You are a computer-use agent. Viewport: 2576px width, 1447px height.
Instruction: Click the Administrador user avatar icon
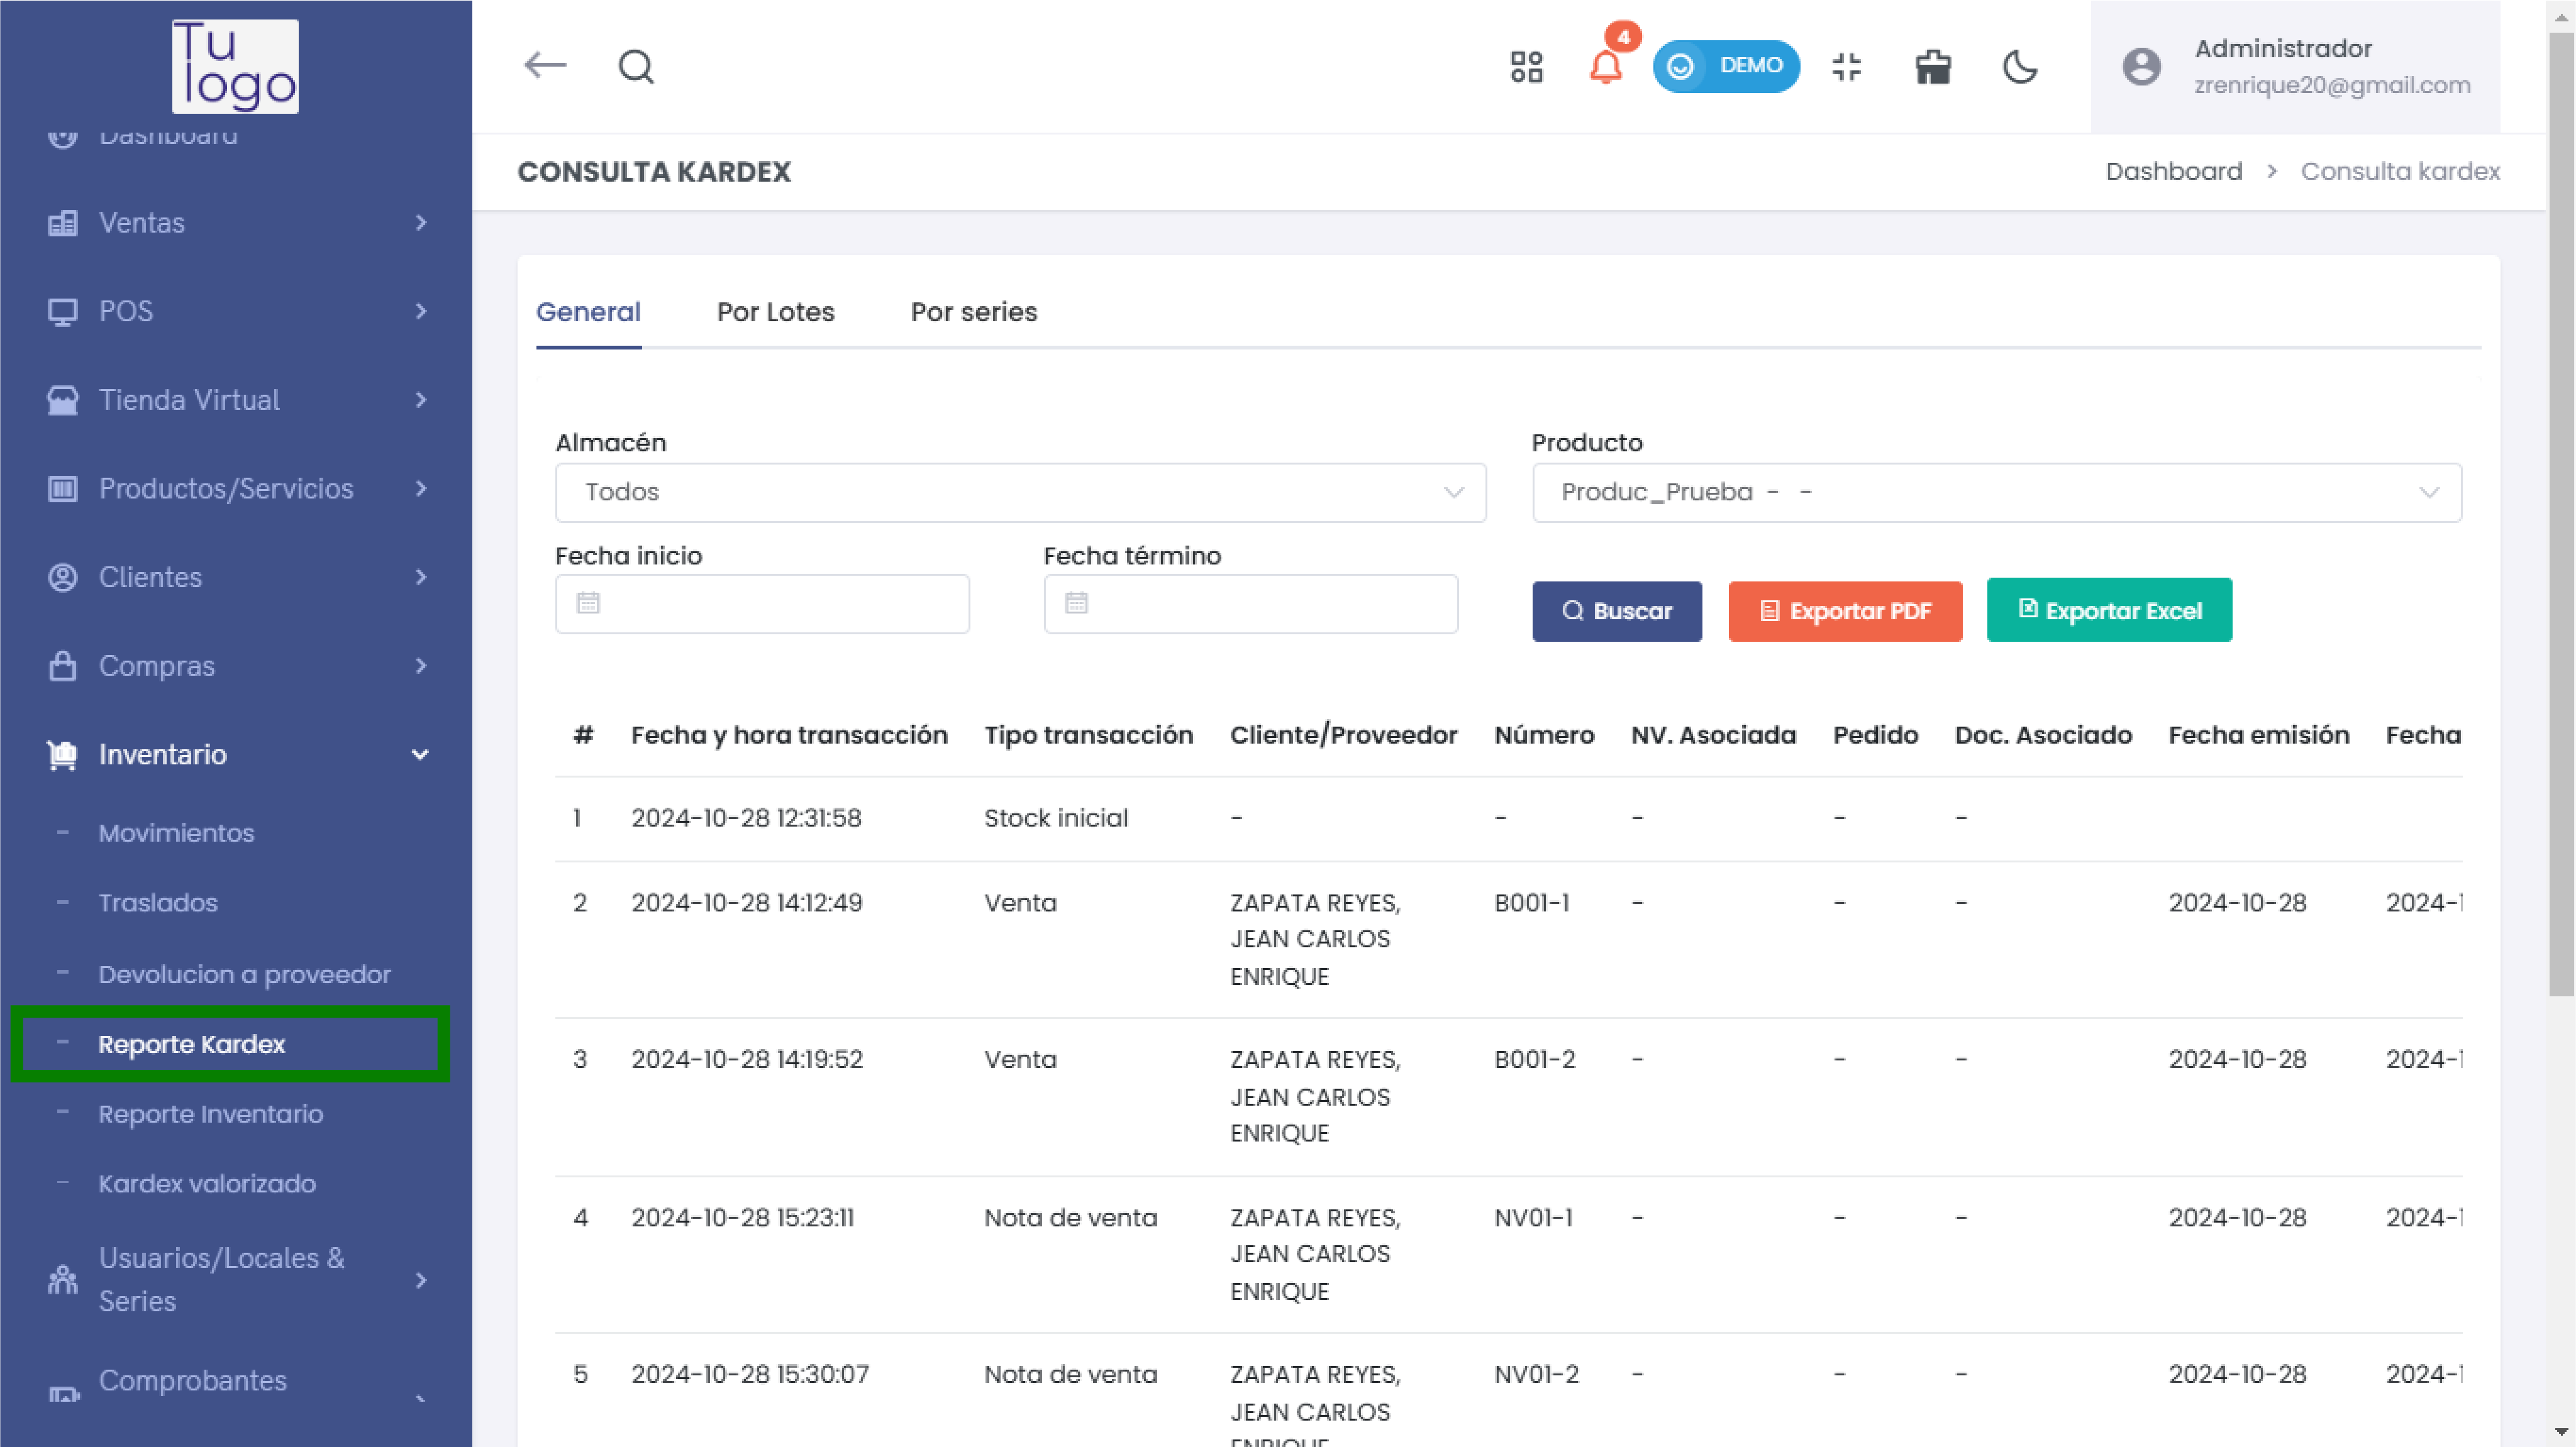coord(2141,67)
